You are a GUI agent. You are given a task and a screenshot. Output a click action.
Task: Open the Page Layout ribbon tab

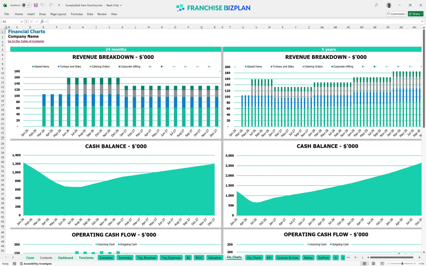(x=58, y=14)
